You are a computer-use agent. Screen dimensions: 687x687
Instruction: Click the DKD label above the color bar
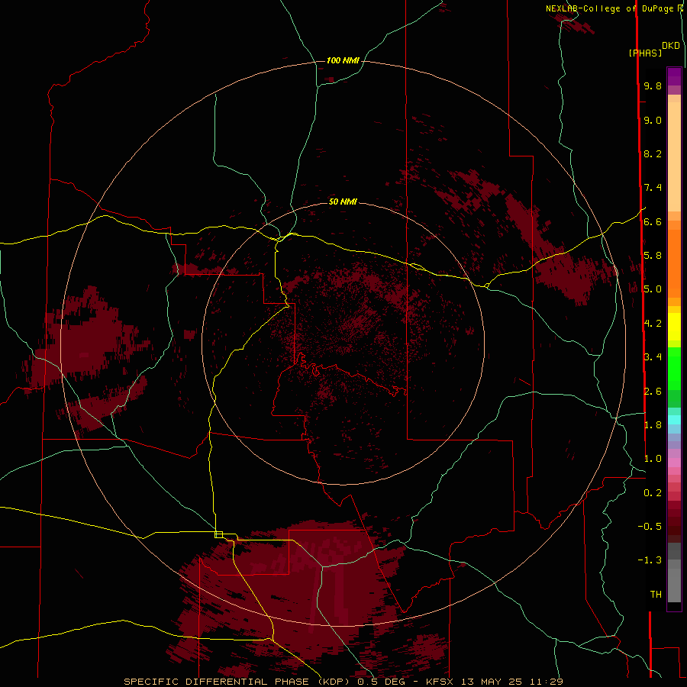(x=671, y=45)
